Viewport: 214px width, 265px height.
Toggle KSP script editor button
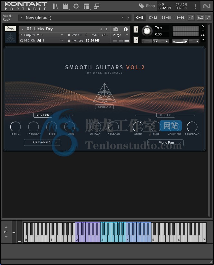191,18
